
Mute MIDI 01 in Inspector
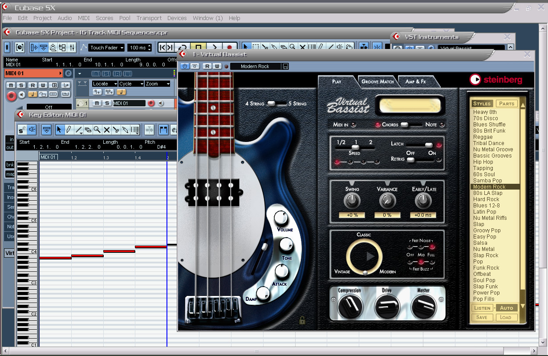click(x=10, y=85)
